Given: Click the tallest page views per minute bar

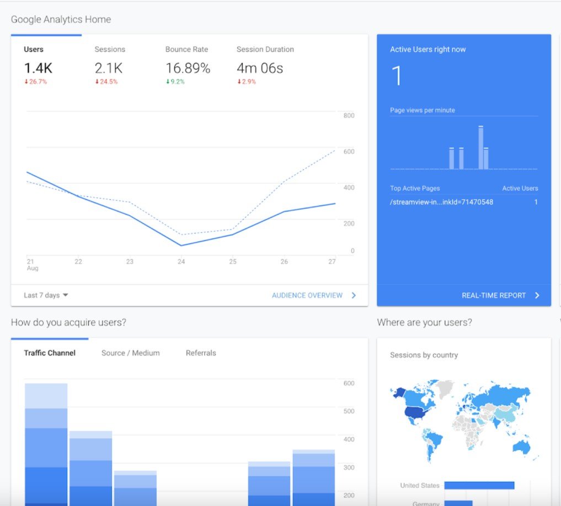Looking at the screenshot, I should pos(481,148).
